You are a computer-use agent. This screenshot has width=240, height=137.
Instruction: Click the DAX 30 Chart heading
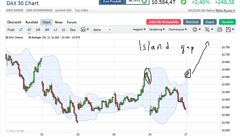point(23,3)
